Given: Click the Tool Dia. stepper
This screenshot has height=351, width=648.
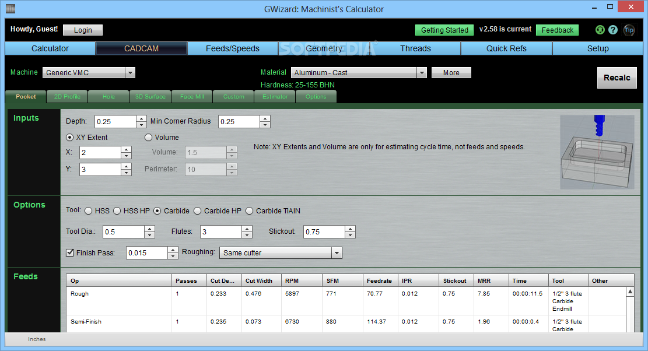Looking at the screenshot, I should pos(149,231).
